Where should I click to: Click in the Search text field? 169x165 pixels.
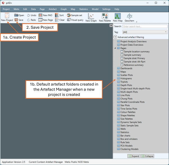pos(145,27)
